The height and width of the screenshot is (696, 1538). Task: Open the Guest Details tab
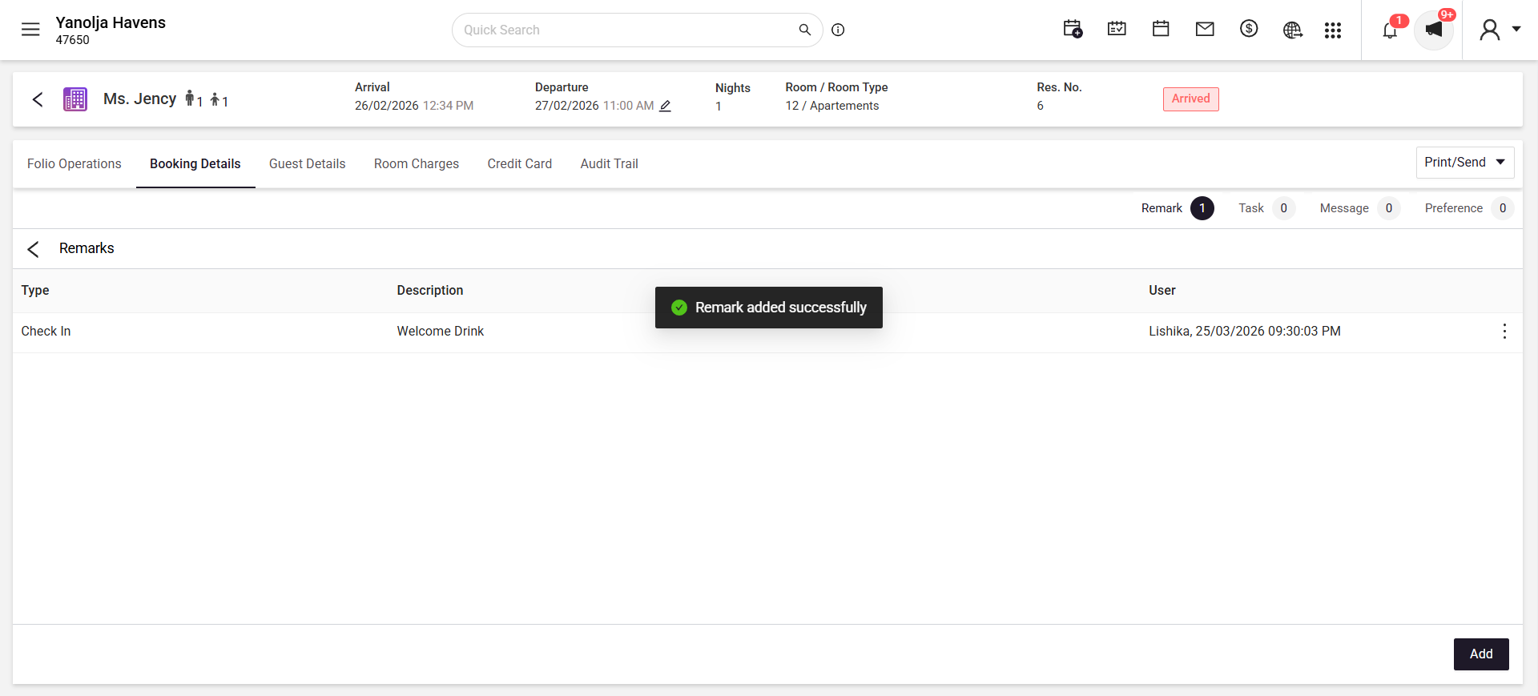click(x=308, y=163)
